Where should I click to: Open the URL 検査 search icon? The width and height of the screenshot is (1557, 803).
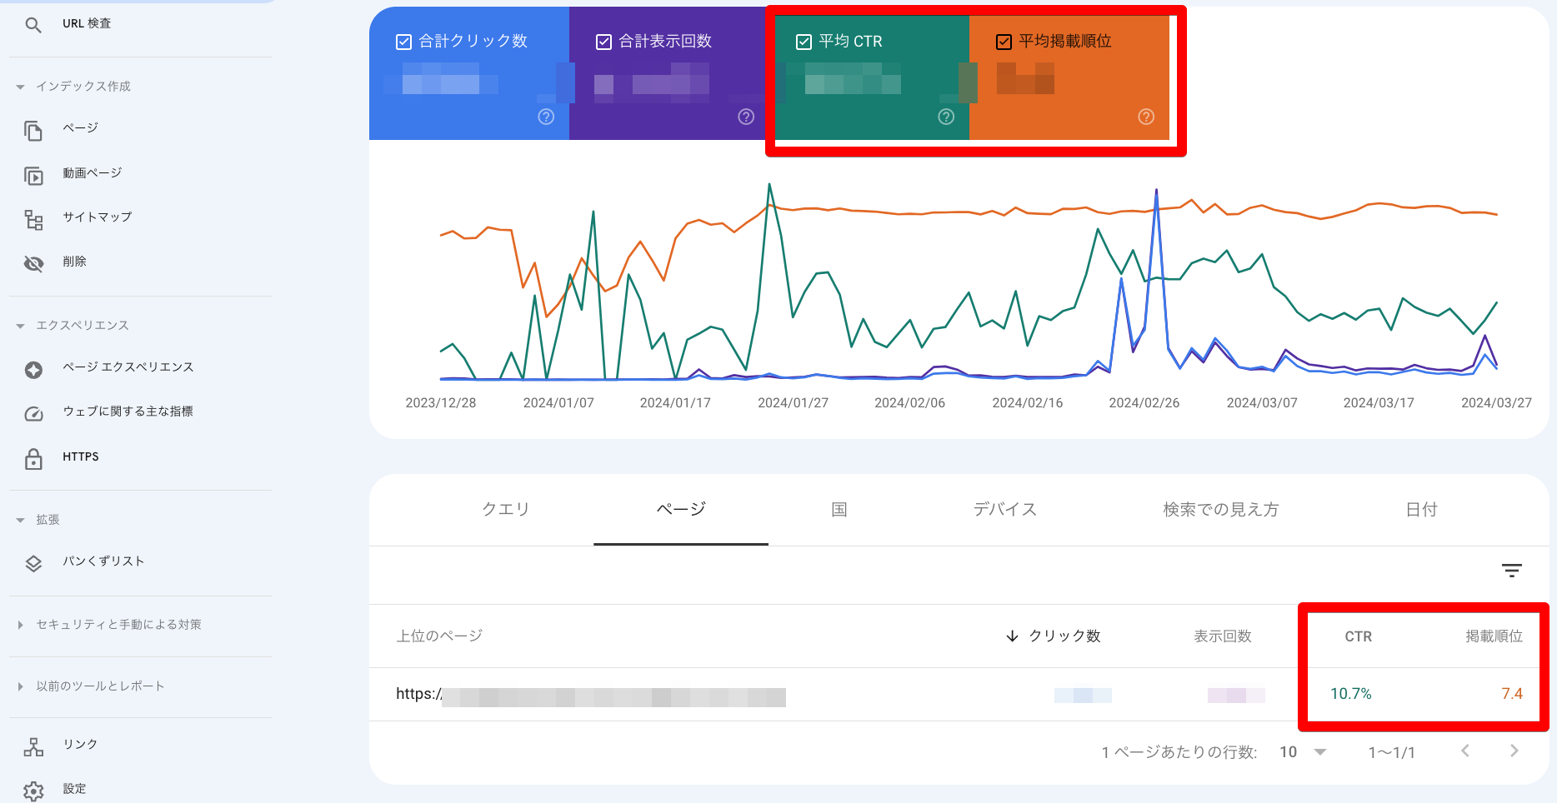33,25
